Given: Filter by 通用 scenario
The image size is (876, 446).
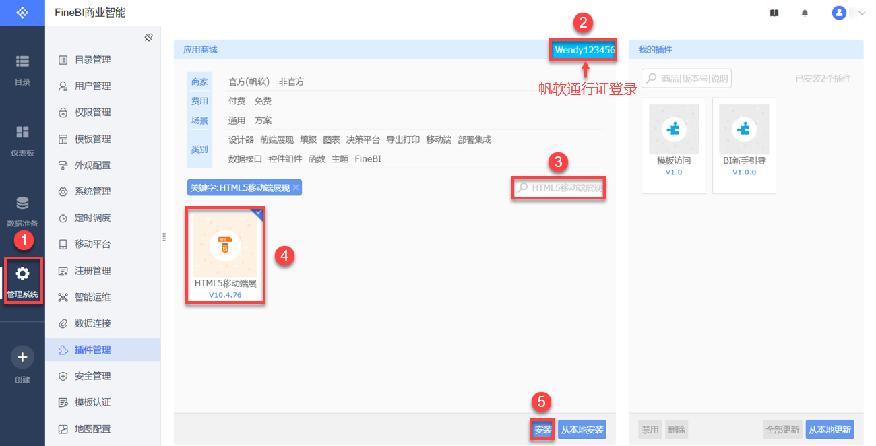Looking at the screenshot, I should point(237,121).
